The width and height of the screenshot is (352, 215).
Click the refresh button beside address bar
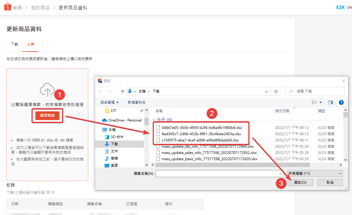point(276,91)
